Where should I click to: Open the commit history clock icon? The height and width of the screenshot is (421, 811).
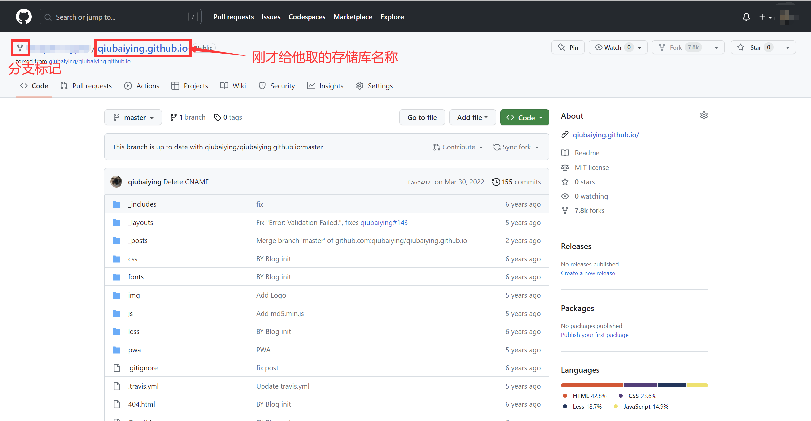point(496,182)
